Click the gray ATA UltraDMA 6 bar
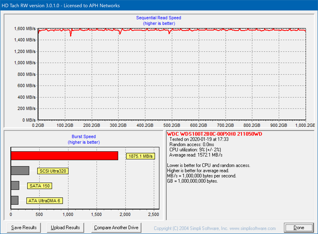This screenshot has height=234, width=318. (14, 200)
